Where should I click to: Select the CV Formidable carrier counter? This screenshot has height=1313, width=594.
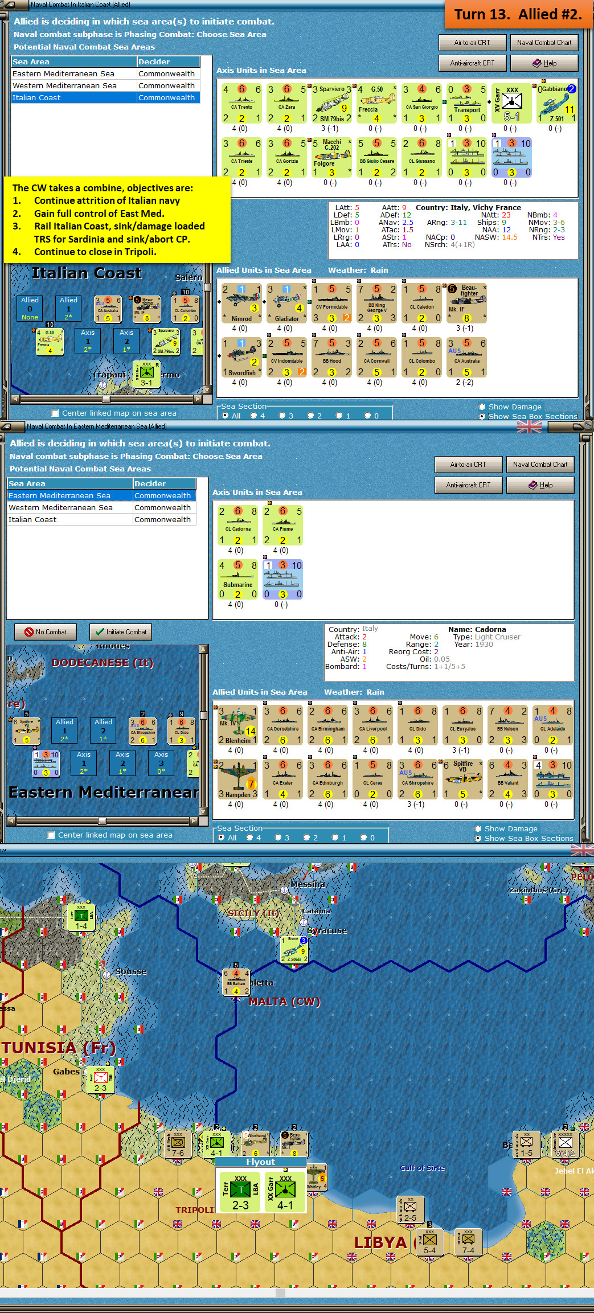click(331, 303)
